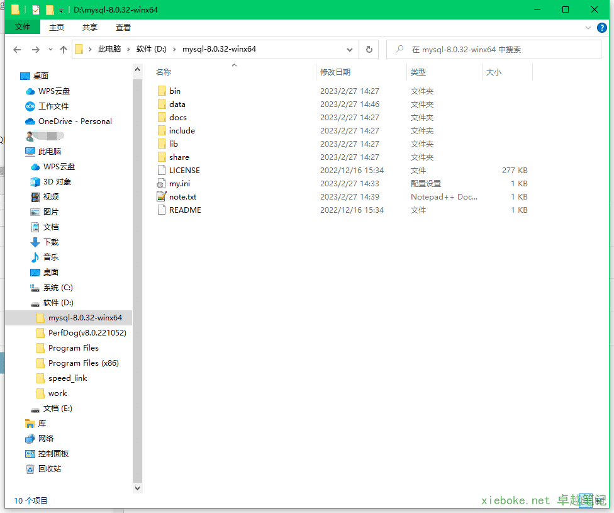Open the Recycle Bin in sidebar
Screen dimensions: 614x513
pyautogui.click(x=49, y=469)
